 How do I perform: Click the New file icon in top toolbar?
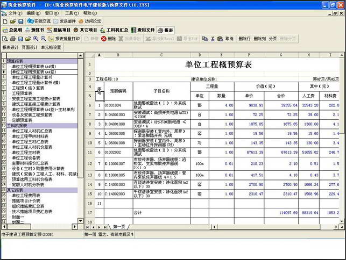(5, 21)
